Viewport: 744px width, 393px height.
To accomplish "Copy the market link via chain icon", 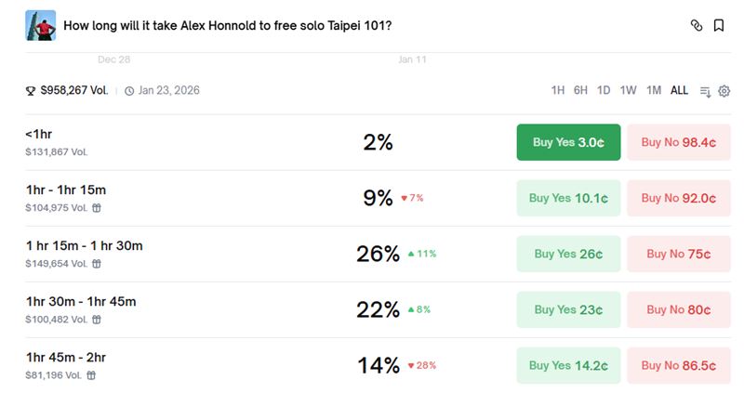I will pyautogui.click(x=696, y=26).
